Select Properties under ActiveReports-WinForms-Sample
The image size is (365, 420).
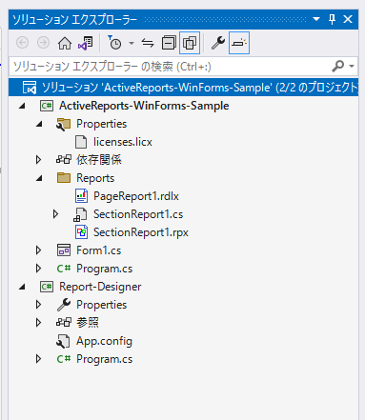[x=101, y=124]
